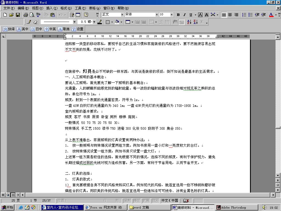Expand the font color dropdown arrow
This screenshot has width=281, height=211.
click(276, 15)
